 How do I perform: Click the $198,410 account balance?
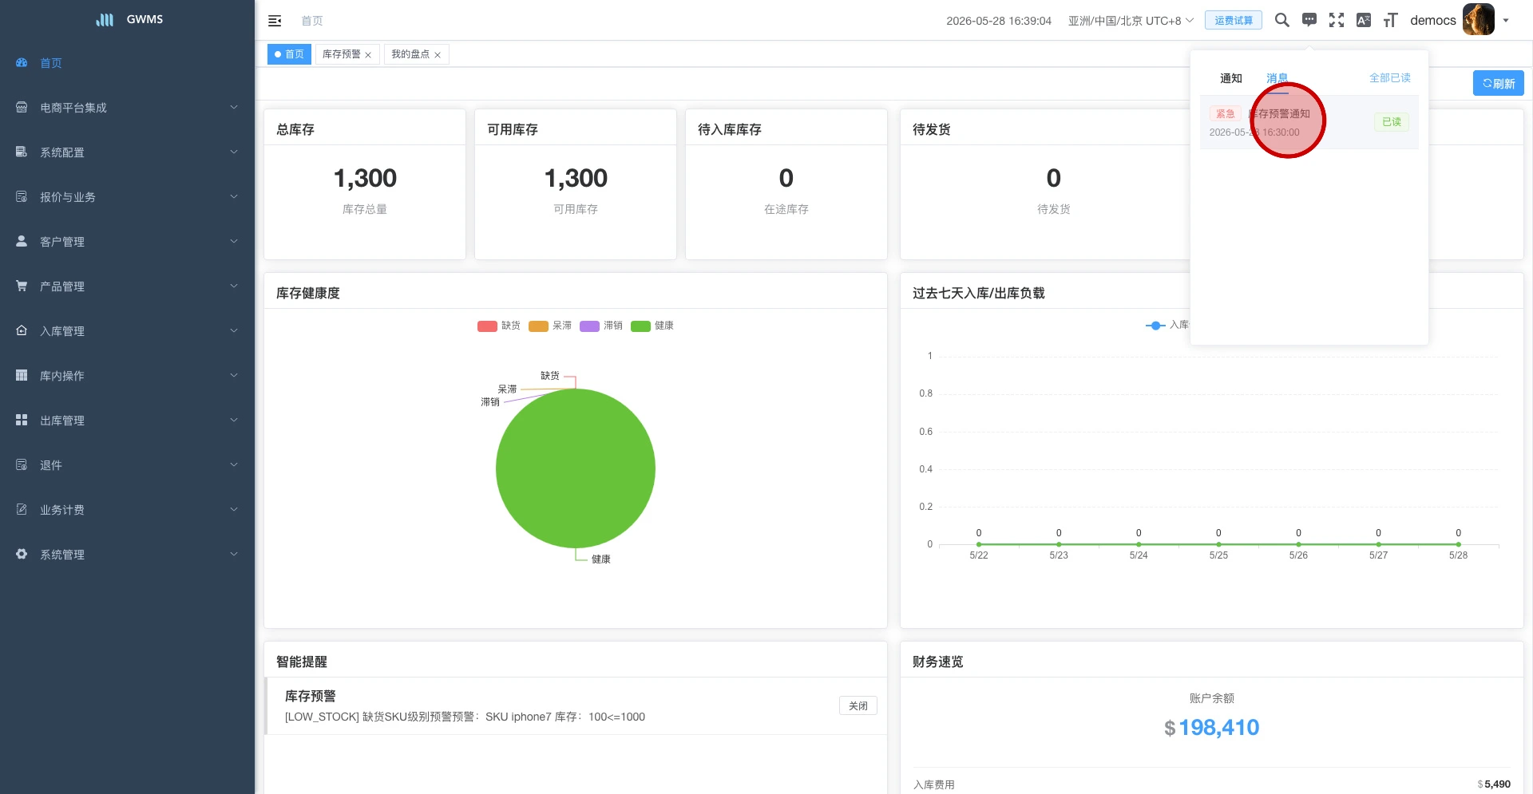pos(1211,728)
